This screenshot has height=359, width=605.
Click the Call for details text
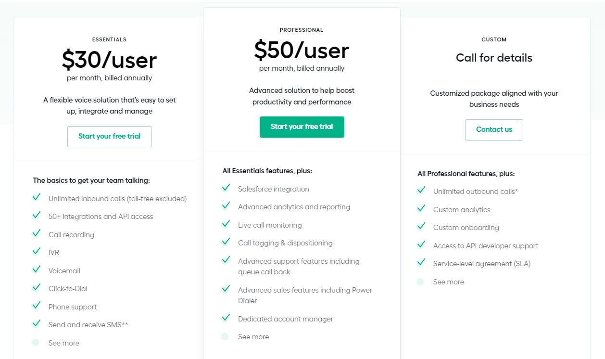click(494, 58)
